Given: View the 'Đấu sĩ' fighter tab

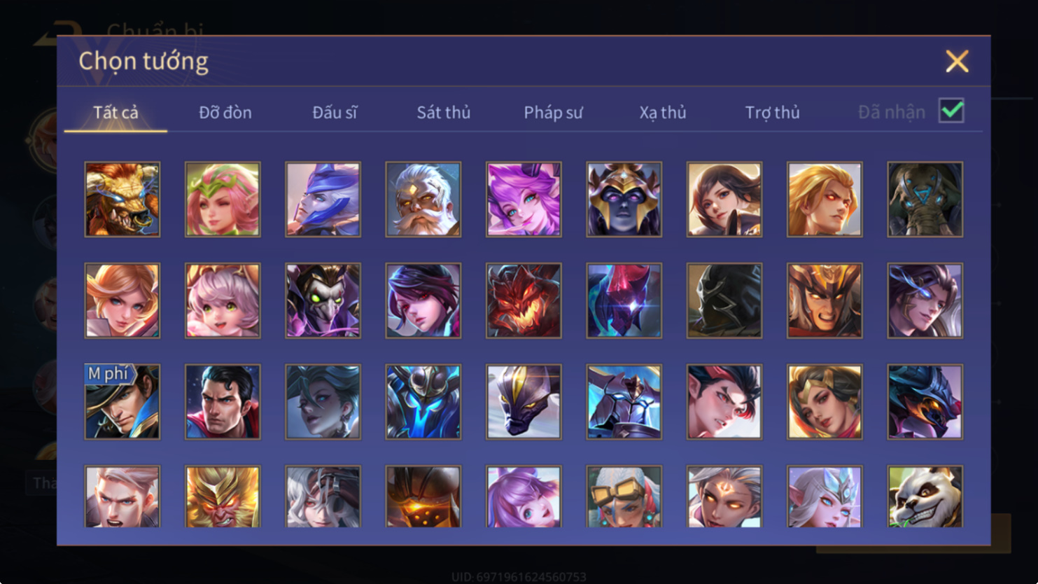Looking at the screenshot, I should [x=335, y=112].
